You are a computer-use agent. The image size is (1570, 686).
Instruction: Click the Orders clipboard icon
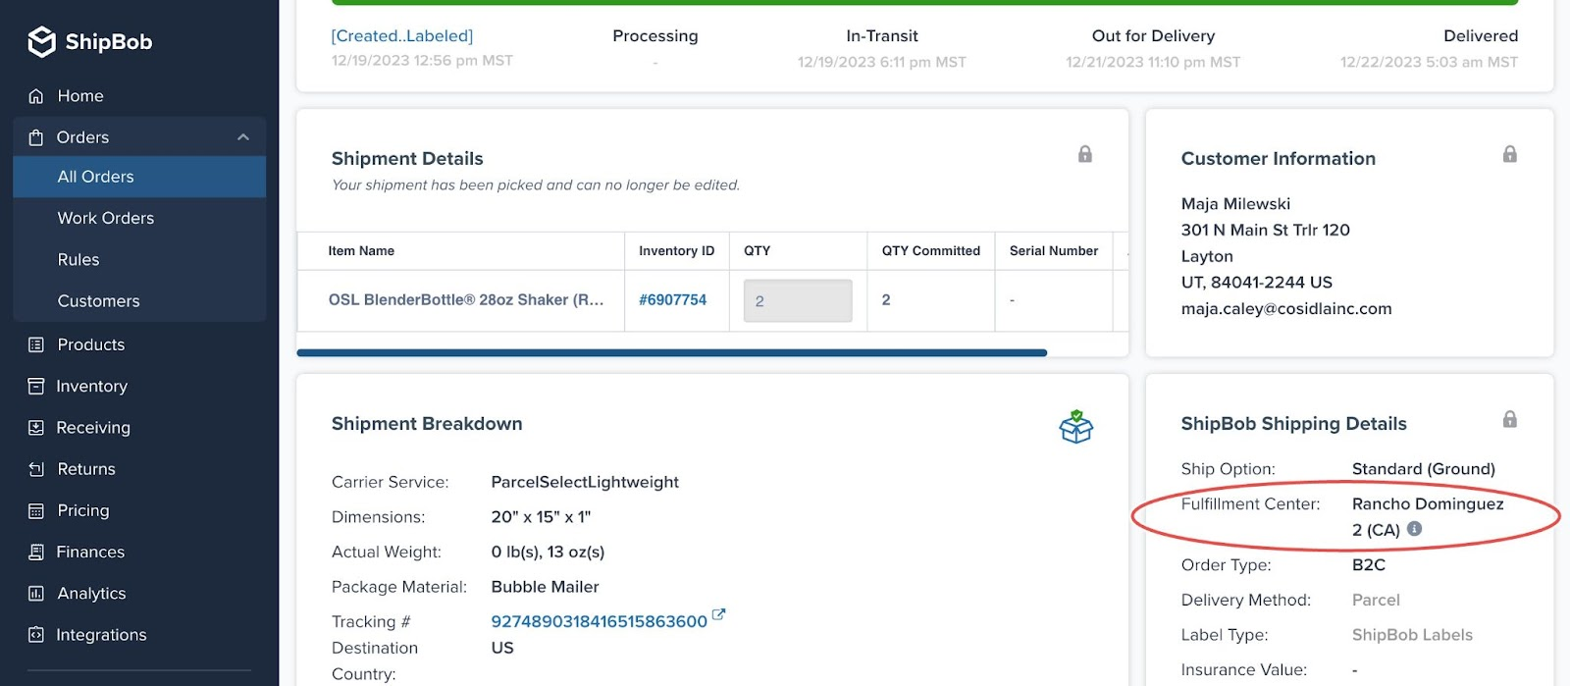[36, 137]
